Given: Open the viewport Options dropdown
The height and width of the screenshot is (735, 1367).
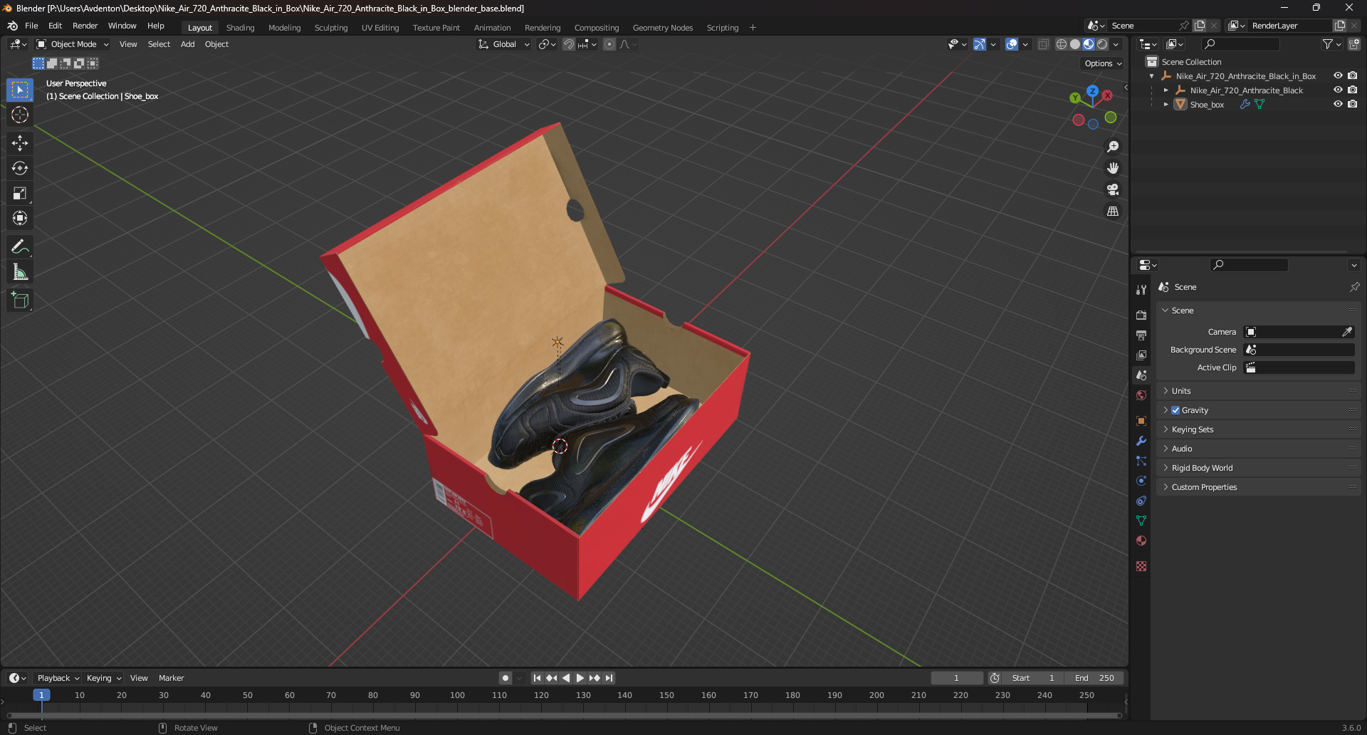Looking at the screenshot, I should 1103,63.
